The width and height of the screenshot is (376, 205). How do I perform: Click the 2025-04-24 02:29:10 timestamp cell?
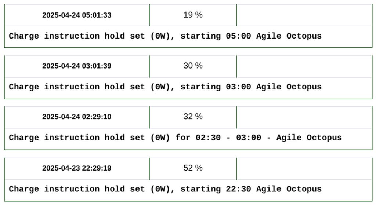tap(77, 117)
